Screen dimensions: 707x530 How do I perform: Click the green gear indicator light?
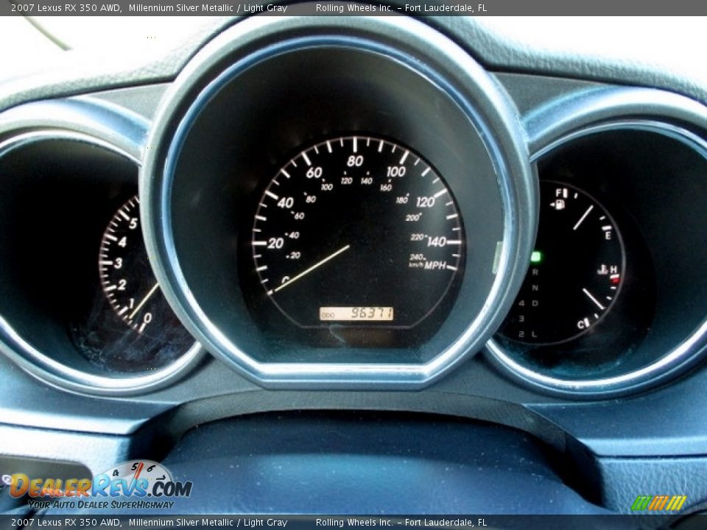pos(536,255)
